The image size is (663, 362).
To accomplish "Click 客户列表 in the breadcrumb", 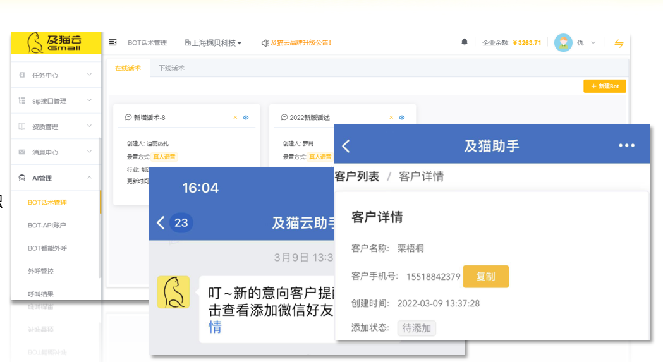I will click(357, 176).
